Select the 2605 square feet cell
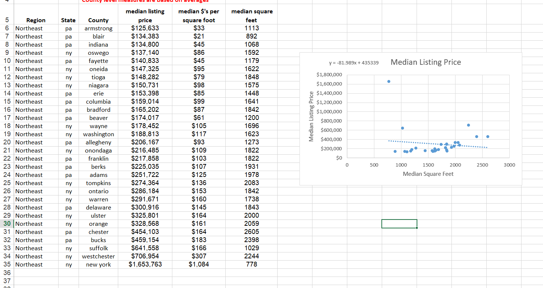543x288 pixels. tap(252, 232)
